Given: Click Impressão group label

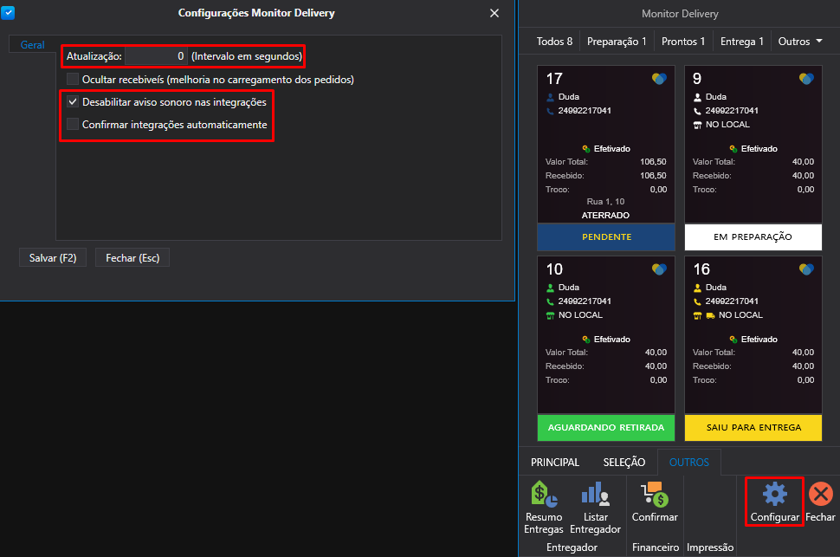Looking at the screenshot, I should click(710, 547).
